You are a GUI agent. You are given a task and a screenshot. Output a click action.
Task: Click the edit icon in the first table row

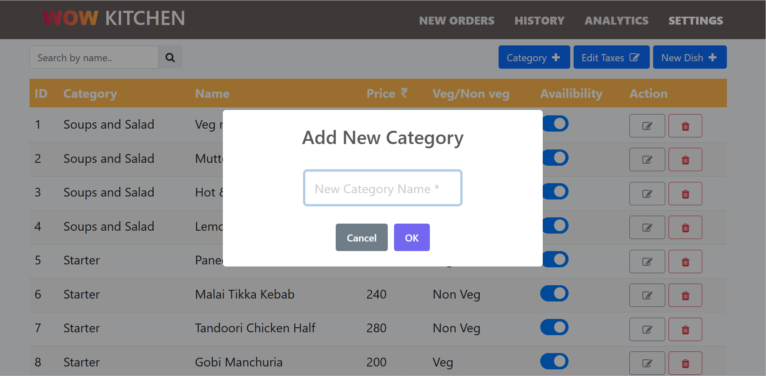[647, 125]
